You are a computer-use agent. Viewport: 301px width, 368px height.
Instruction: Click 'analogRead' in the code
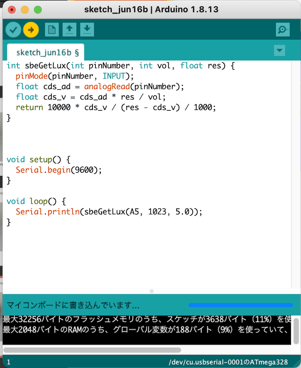[x=107, y=87]
